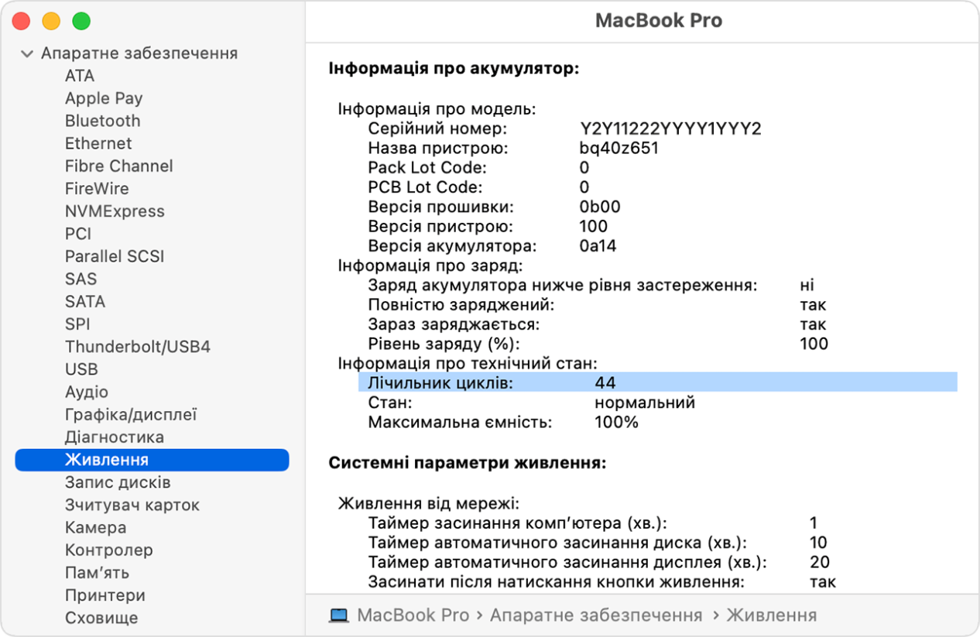The width and height of the screenshot is (980, 637).
Task: Select Fibre Channel in the sidebar
Action: point(119,166)
